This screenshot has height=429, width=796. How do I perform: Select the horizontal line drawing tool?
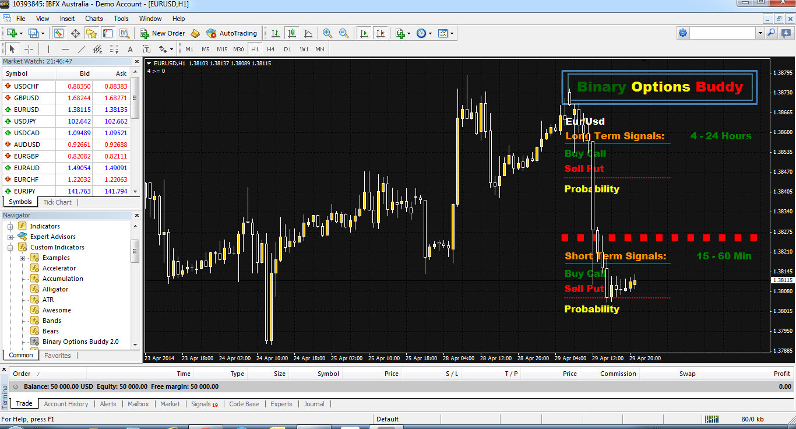pyautogui.click(x=65, y=49)
